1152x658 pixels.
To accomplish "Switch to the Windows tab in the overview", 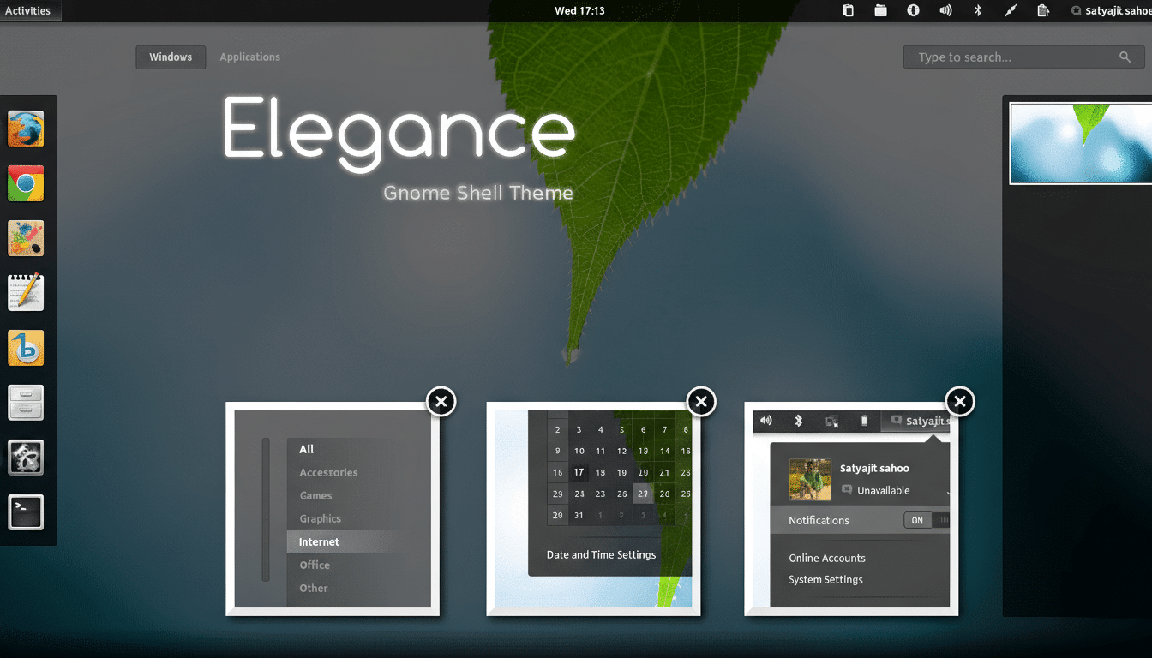I will pyautogui.click(x=170, y=57).
